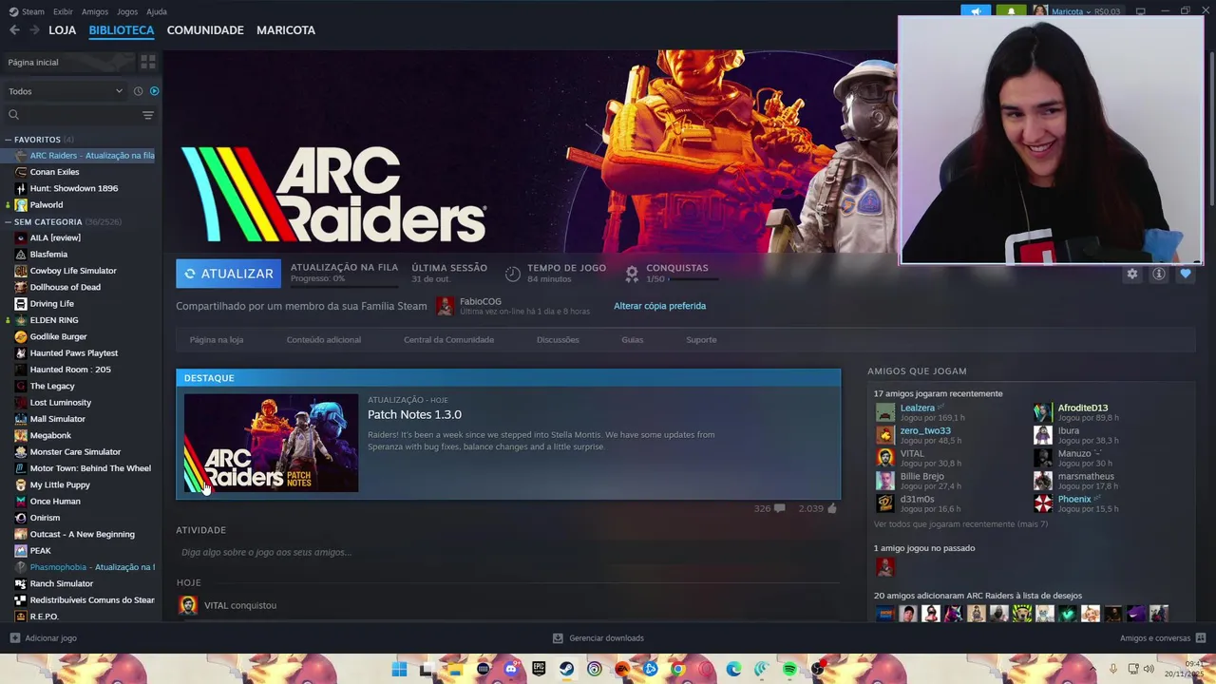This screenshot has width=1216, height=684.
Task: Open Central da Comunidade
Action: tap(448, 340)
